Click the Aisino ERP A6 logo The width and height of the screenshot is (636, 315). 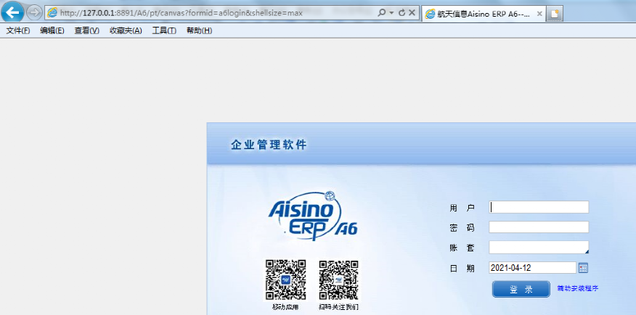tap(313, 216)
